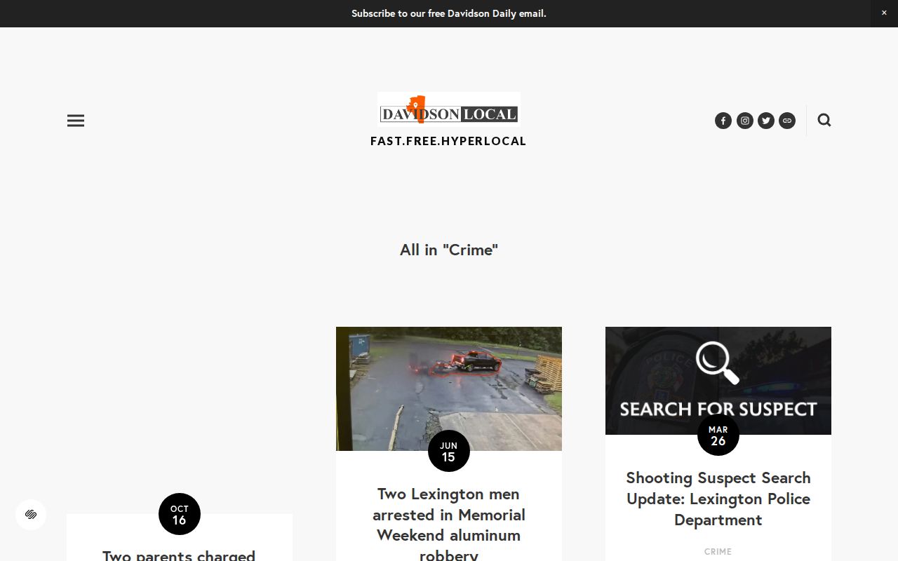The image size is (898, 561).
Task: Open the Instagram social link
Action: pos(745,121)
